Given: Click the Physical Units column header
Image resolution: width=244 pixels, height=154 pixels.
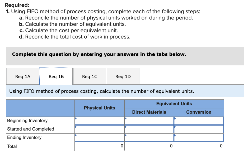Looking at the screenshot, I should [x=99, y=108].
